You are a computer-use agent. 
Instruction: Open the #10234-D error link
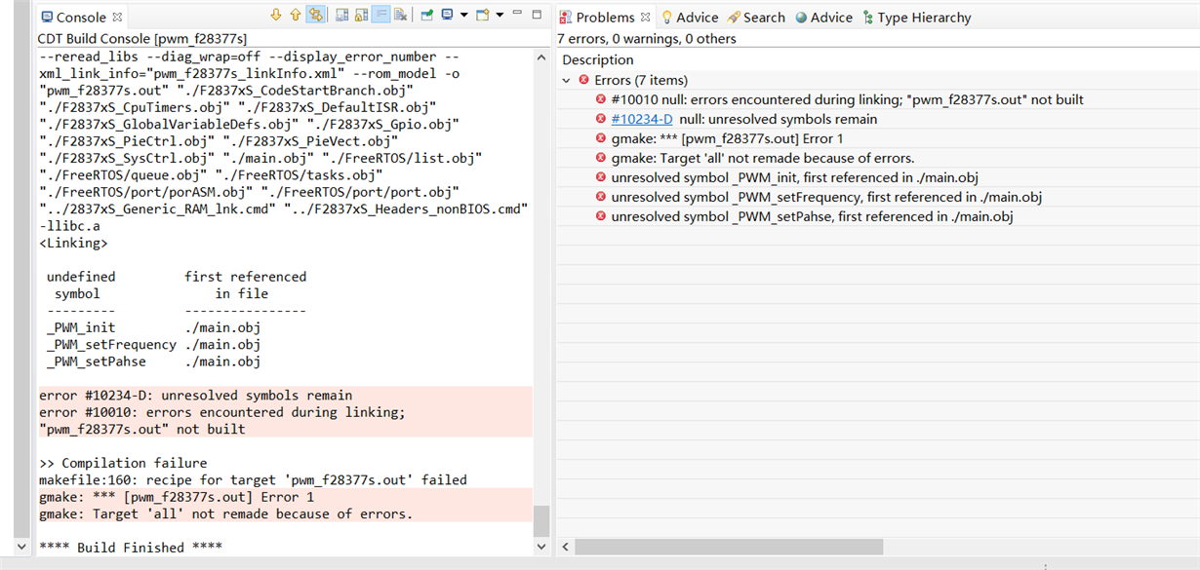coord(642,119)
